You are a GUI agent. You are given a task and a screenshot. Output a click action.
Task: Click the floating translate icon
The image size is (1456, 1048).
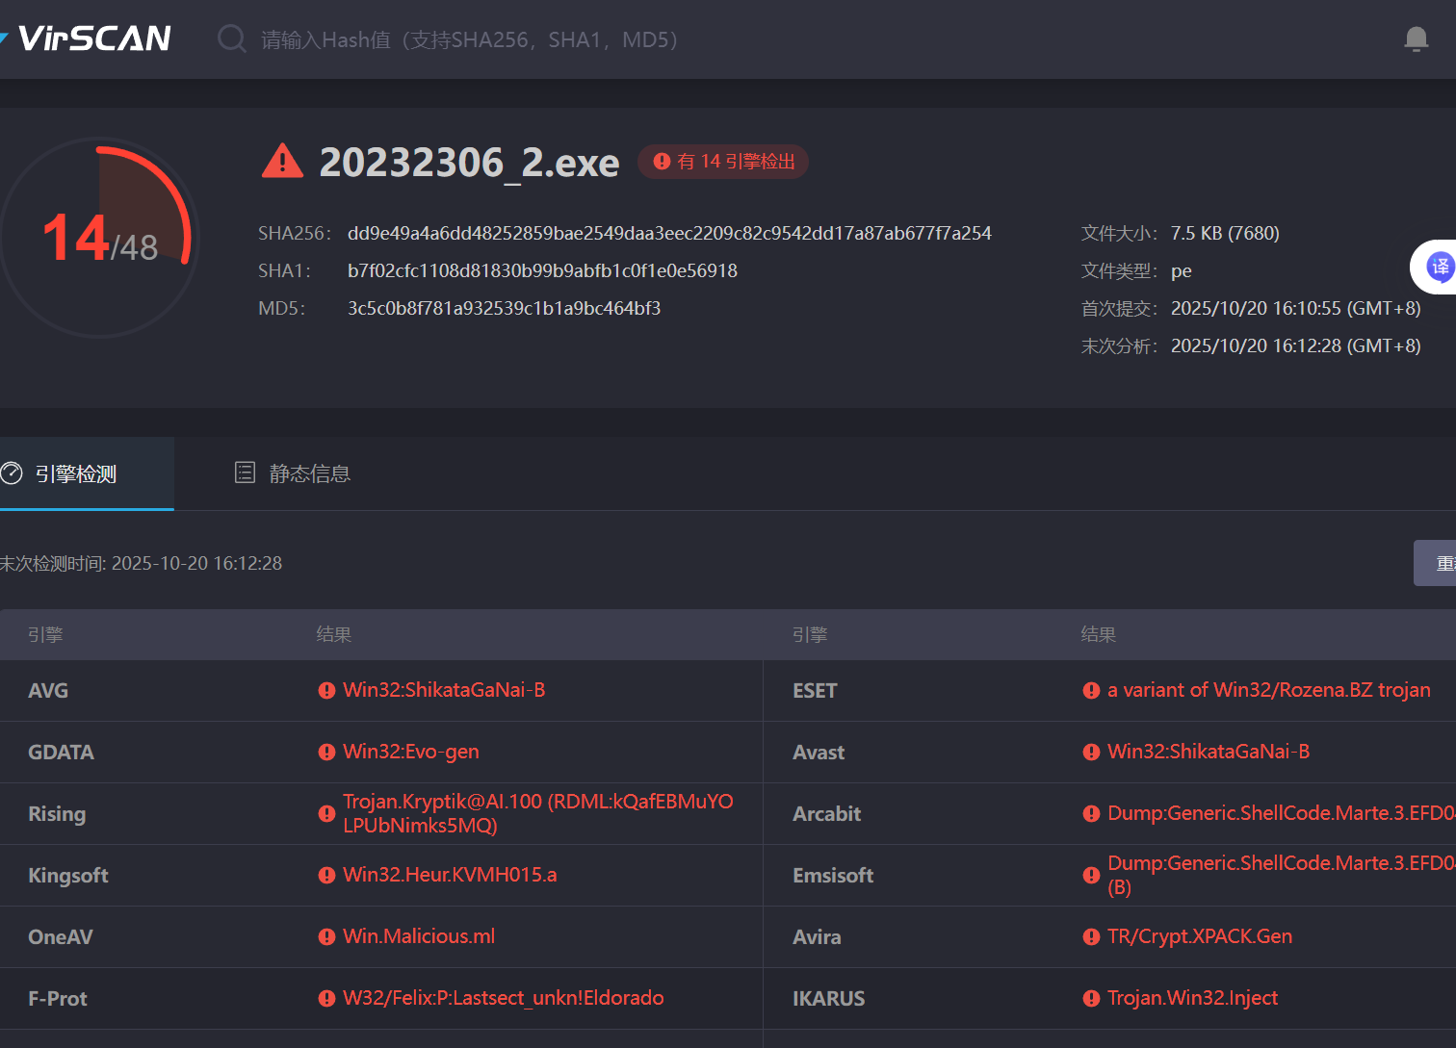tap(1439, 267)
